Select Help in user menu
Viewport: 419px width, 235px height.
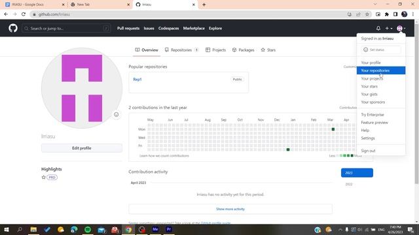[x=381, y=131]
